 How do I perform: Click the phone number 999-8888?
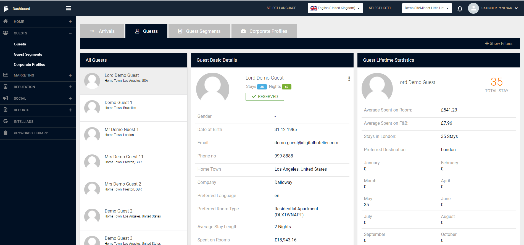pyautogui.click(x=284, y=156)
